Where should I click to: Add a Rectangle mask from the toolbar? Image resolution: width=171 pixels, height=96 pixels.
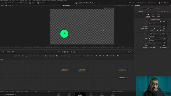(69, 56)
